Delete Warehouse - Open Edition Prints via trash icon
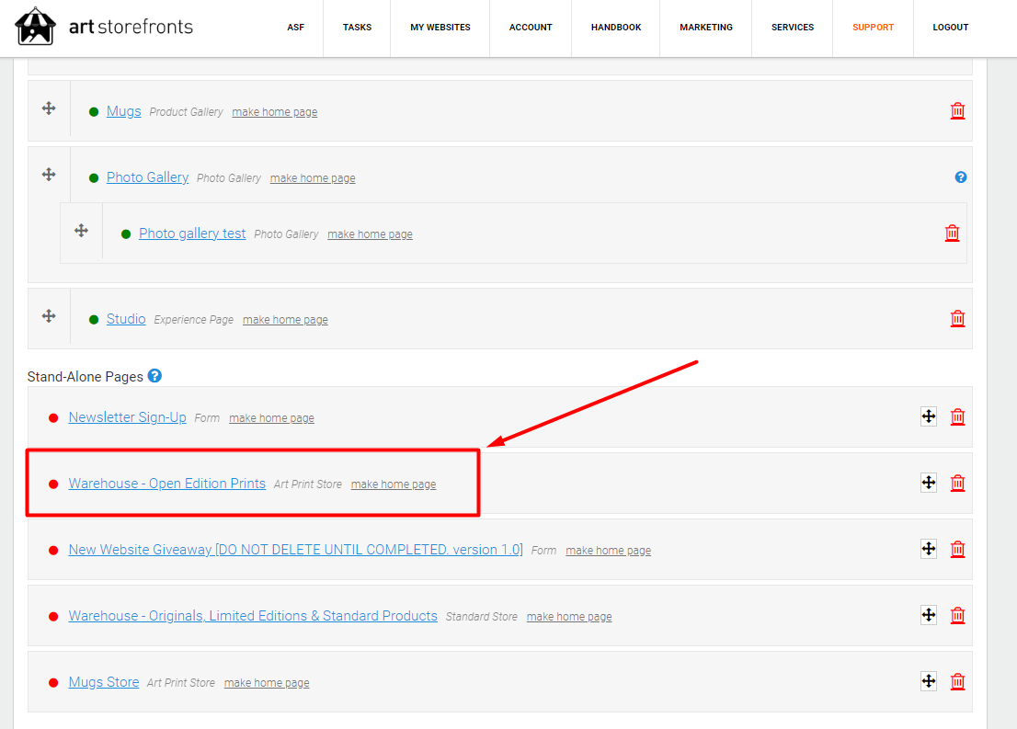The height and width of the screenshot is (729, 1017). (957, 482)
